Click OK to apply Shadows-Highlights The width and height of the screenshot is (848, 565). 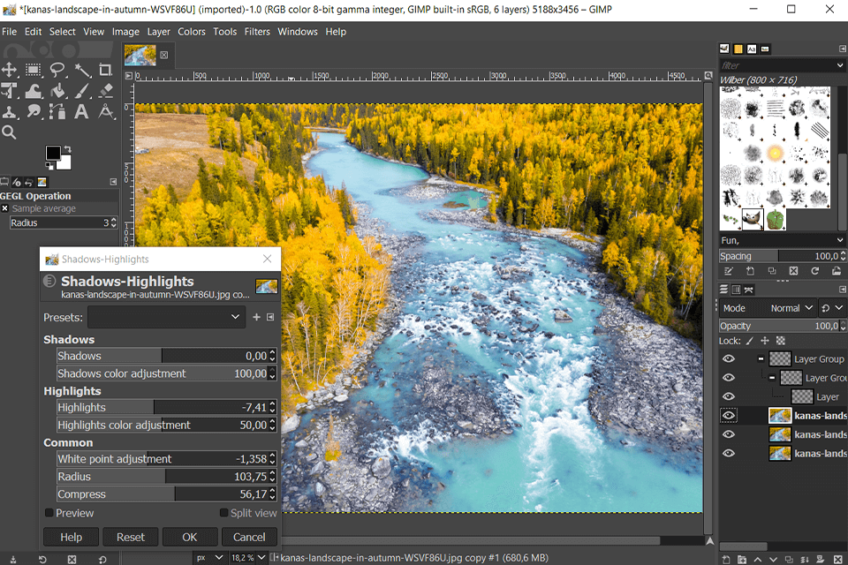[x=190, y=537]
